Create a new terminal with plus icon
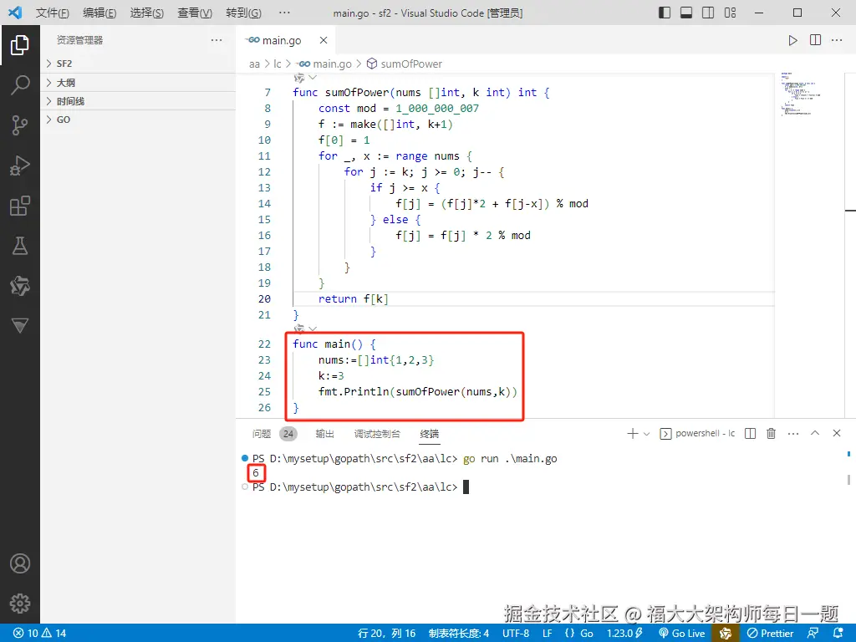Image resolution: width=856 pixels, height=642 pixels. (x=632, y=434)
